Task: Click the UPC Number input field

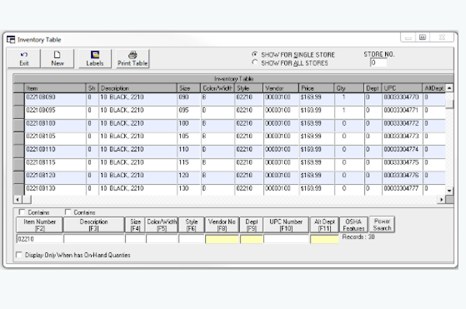Action: click(x=286, y=239)
